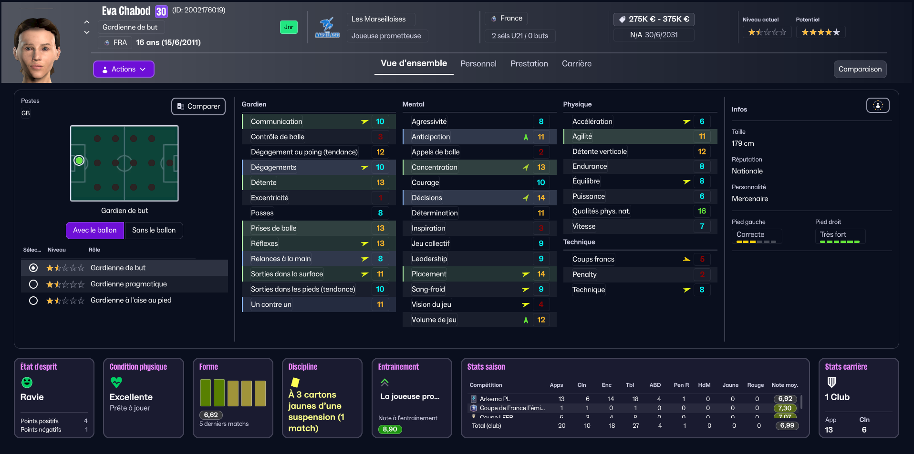Switch to Sans le ballon view
The image size is (914, 454).
pos(154,230)
